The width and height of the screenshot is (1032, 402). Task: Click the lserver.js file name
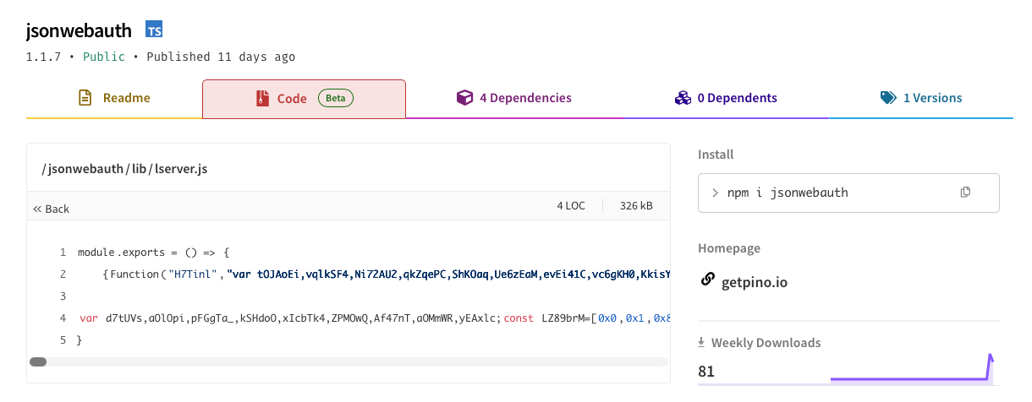coord(181,169)
